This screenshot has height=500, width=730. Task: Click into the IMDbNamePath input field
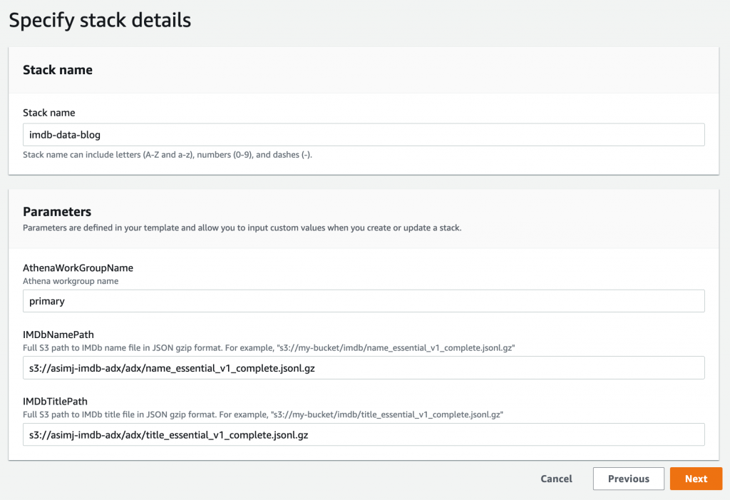pos(364,367)
